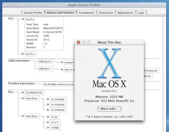
Task: Switch to the System Profile tab
Action: 33,13
